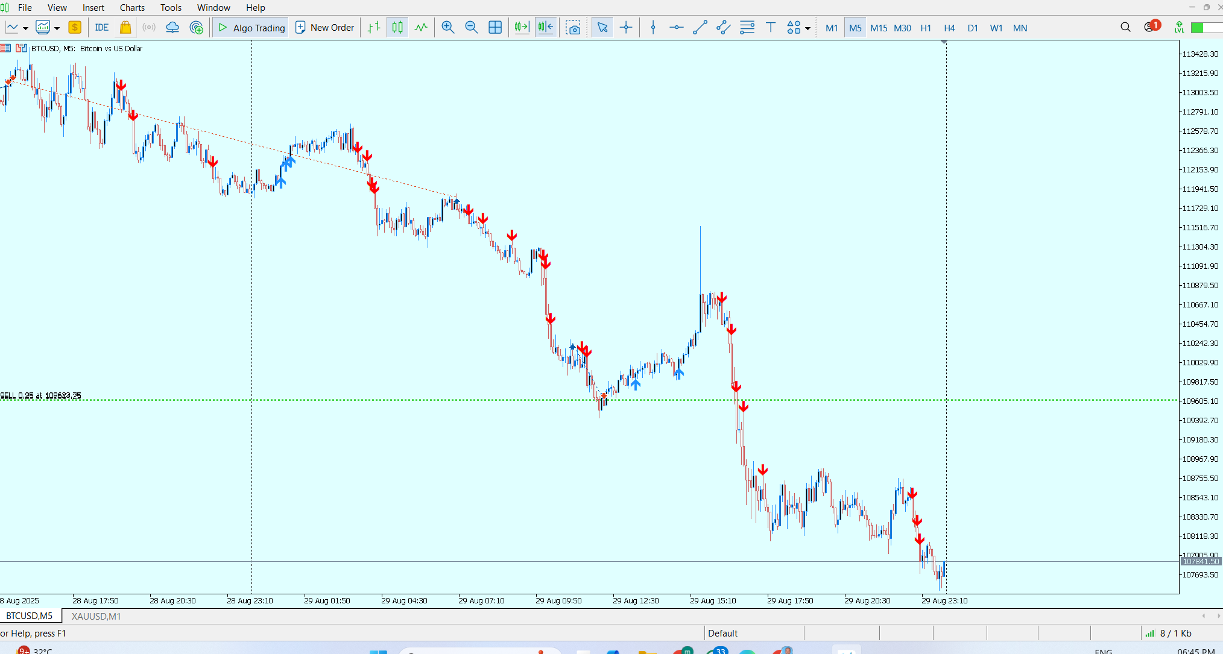Switch to the XAUUSD,M1 chart tab
The width and height of the screenshot is (1223, 654).
point(96,616)
